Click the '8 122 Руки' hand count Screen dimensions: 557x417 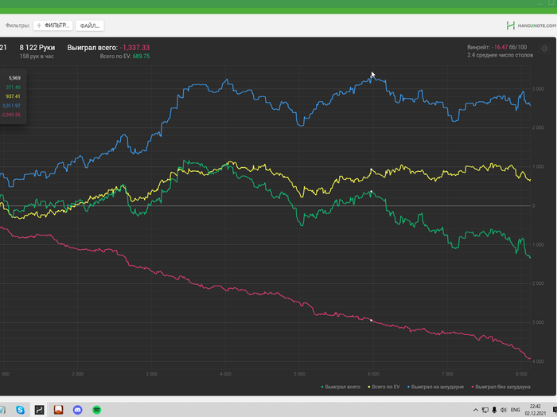[x=37, y=48]
